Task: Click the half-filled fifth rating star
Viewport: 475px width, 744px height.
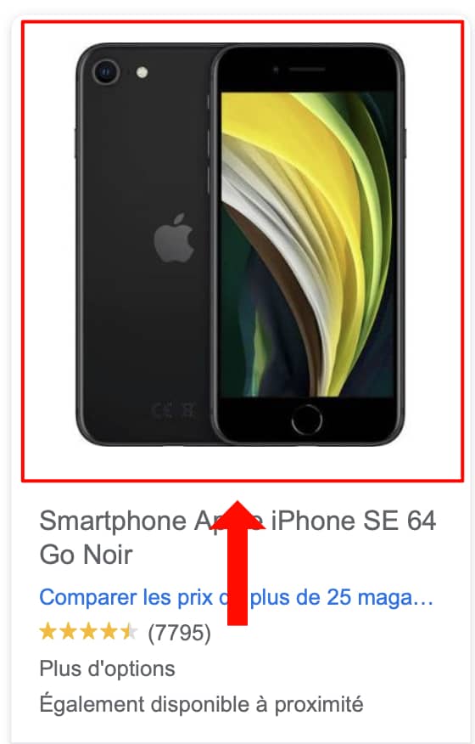Action: (129, 632)
